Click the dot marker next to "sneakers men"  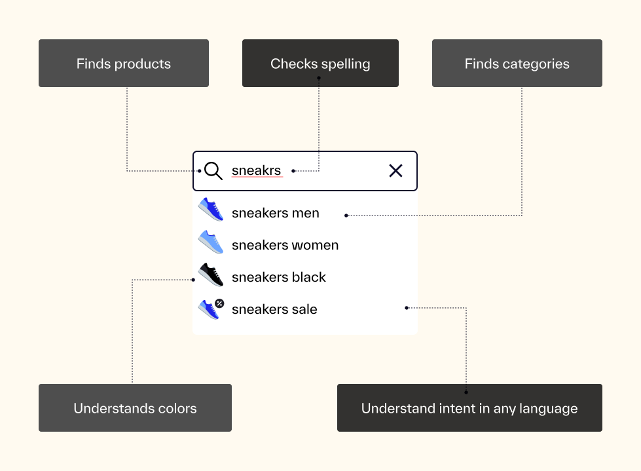coord(346,215)
